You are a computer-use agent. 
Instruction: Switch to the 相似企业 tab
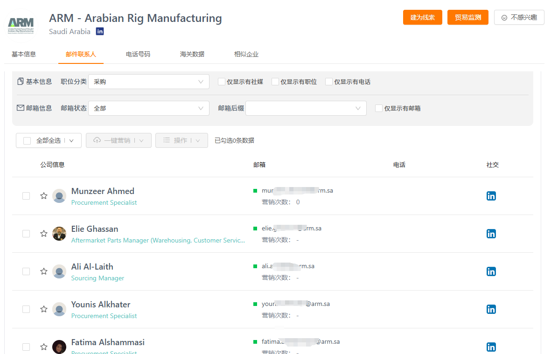pos(246,54)
